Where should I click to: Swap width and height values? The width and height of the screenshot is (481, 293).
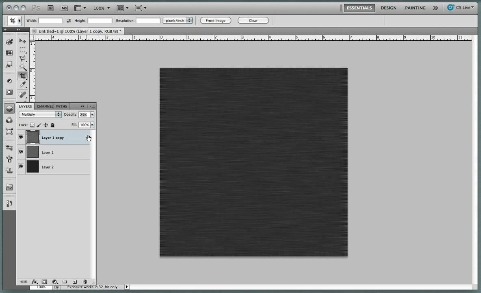click(69, 21)
